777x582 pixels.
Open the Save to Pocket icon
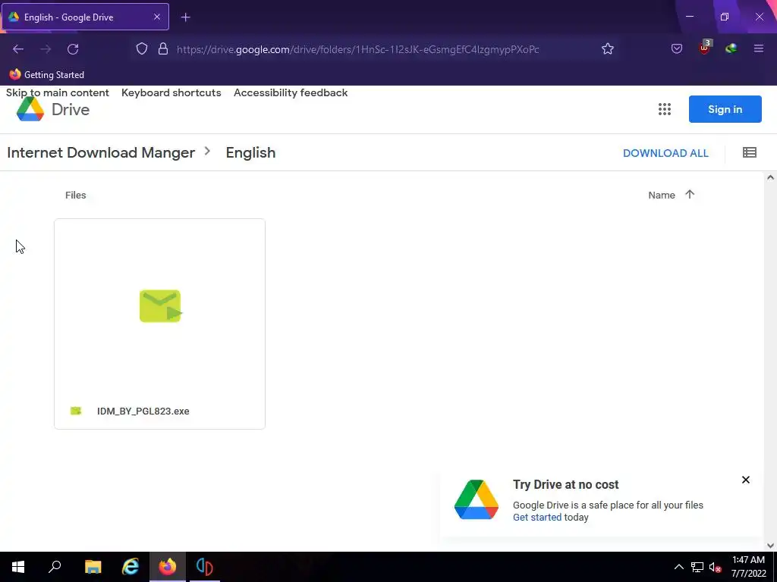pos(677,48)
